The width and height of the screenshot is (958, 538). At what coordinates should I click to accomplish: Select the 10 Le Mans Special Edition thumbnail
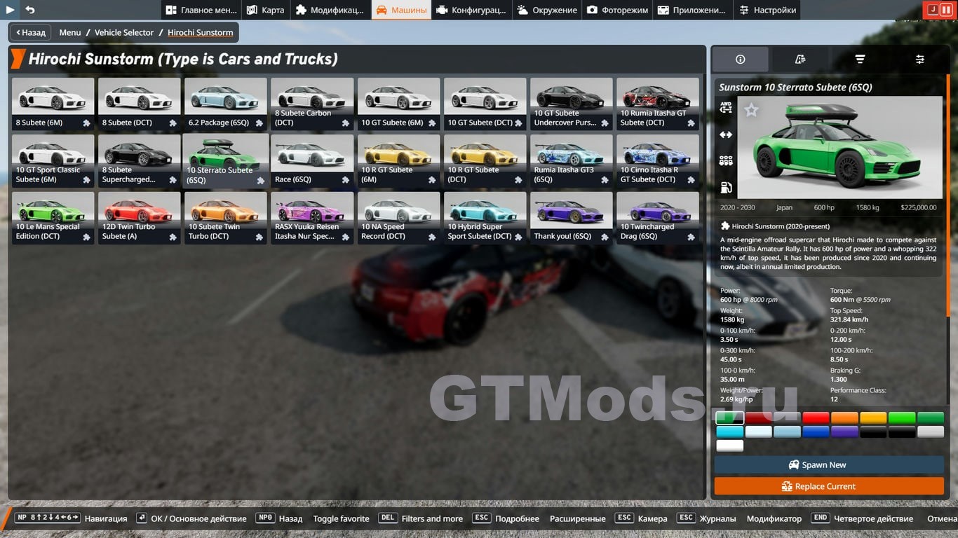[x=53, y=218]
